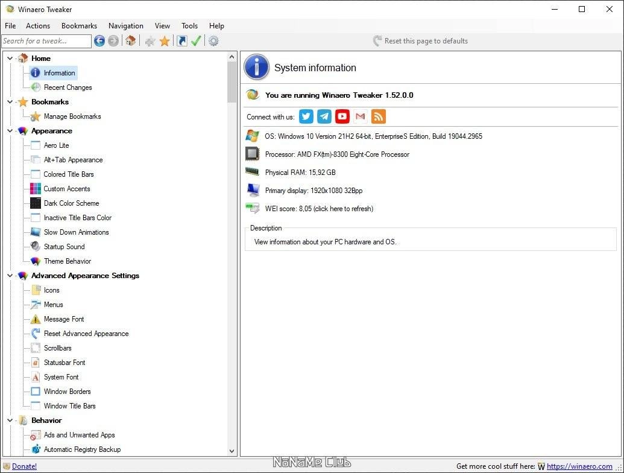Screen dimensions: 624x473
Task: Select Automatic Registry Backup item
Action: (x=82, y=449)
